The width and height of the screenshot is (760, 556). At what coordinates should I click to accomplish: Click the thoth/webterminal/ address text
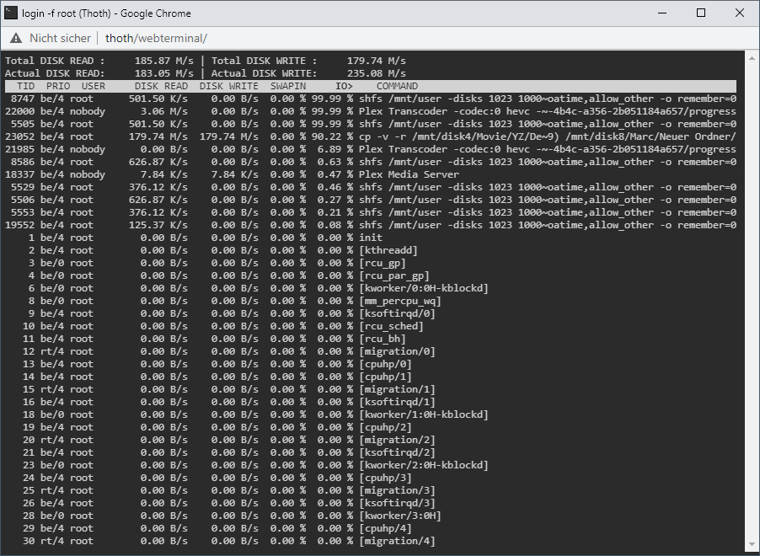pos(156,38)
